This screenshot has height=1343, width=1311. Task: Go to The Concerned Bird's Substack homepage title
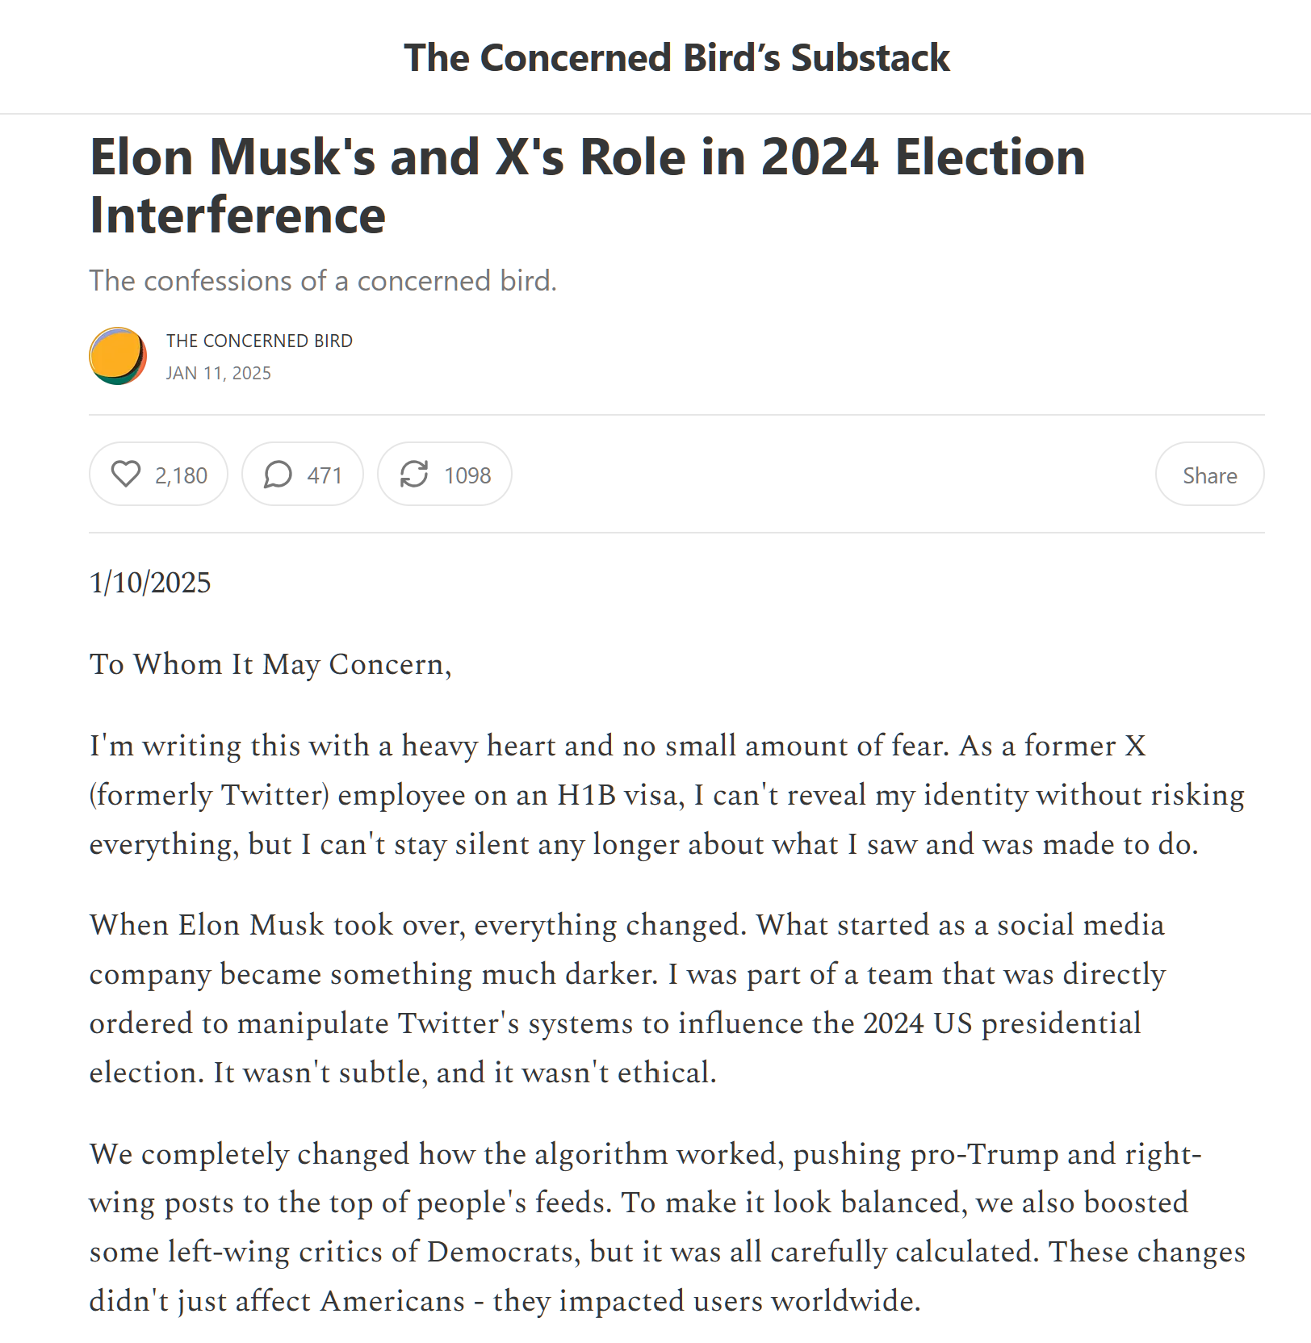point(676,57)
